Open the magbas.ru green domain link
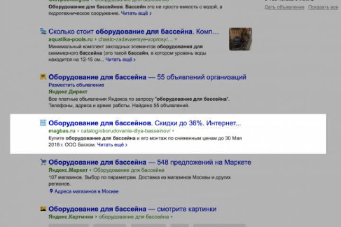 click(62, 131)
